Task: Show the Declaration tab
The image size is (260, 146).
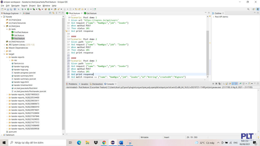Action: click(96, 84)
